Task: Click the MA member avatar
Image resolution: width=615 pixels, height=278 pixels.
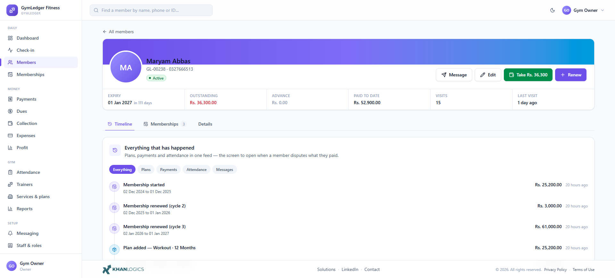Action: 126,67
